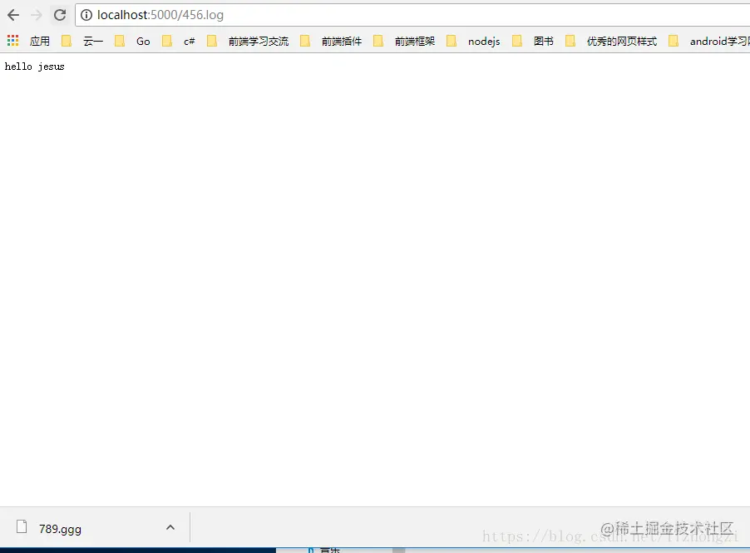Click folder icon beside 前端框架
The height and width of the screenshot is (553, 750).
tap(378, 41)
